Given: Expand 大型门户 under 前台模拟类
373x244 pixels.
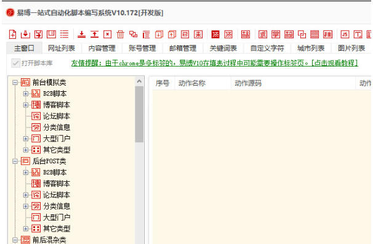Looking at the screenshot, I should tap(26, 139).
